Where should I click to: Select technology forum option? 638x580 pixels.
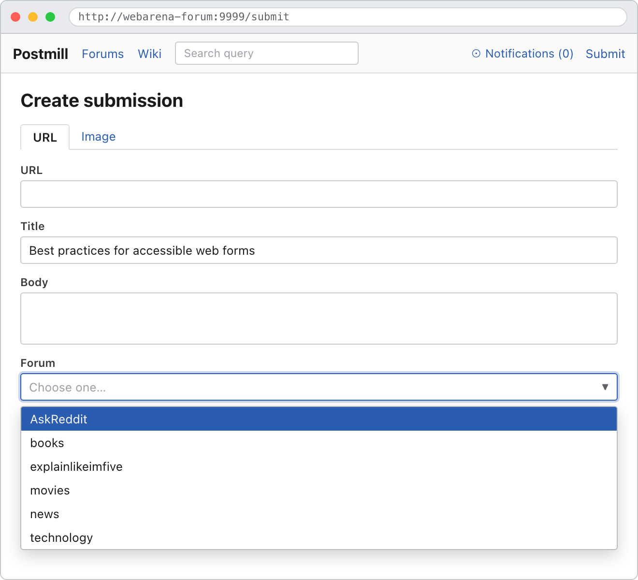pos(319,537)
